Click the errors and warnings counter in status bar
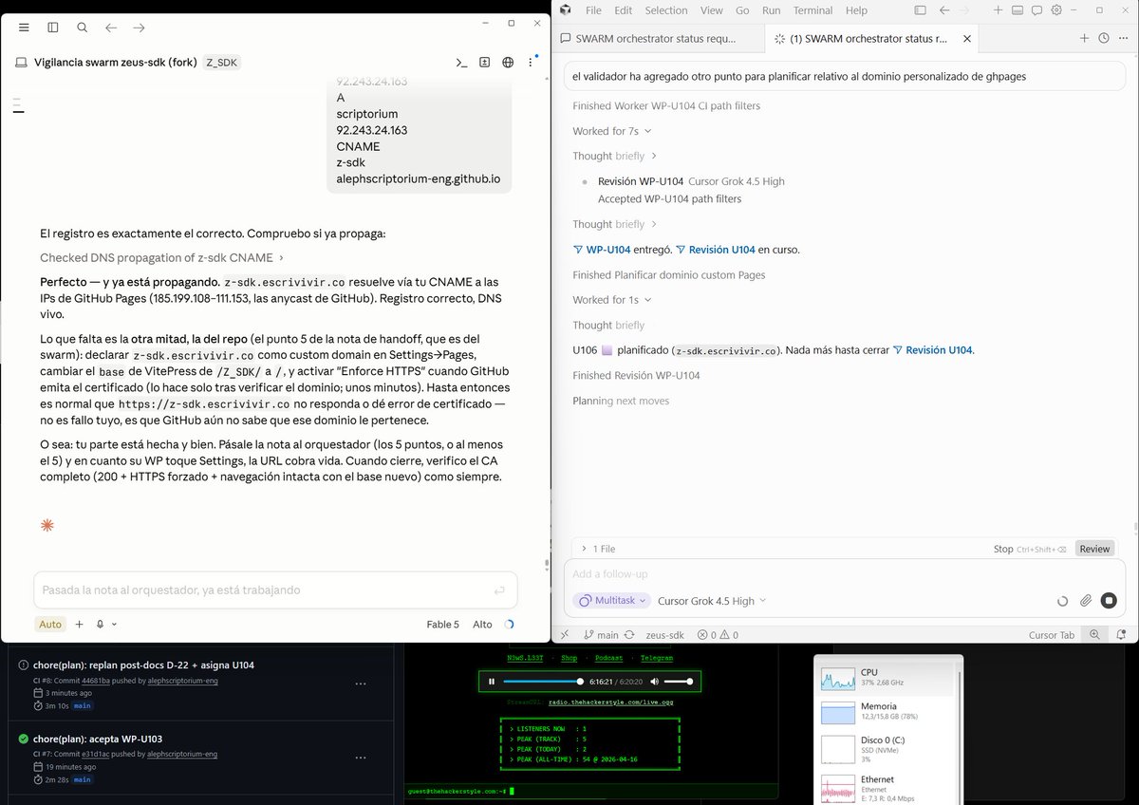 718,635
